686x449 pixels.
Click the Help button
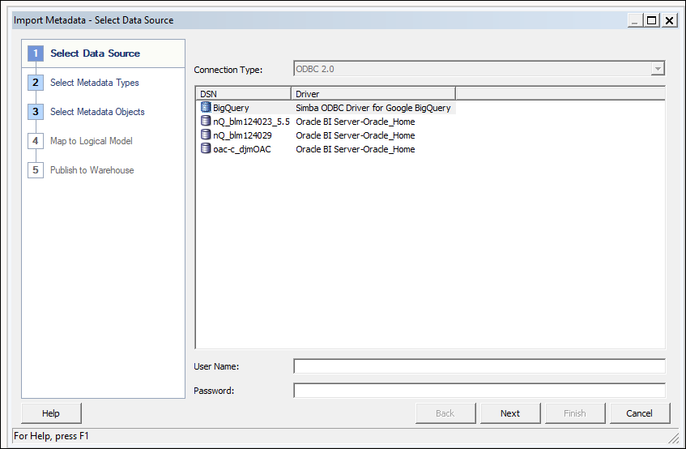(x=51, y=413)
